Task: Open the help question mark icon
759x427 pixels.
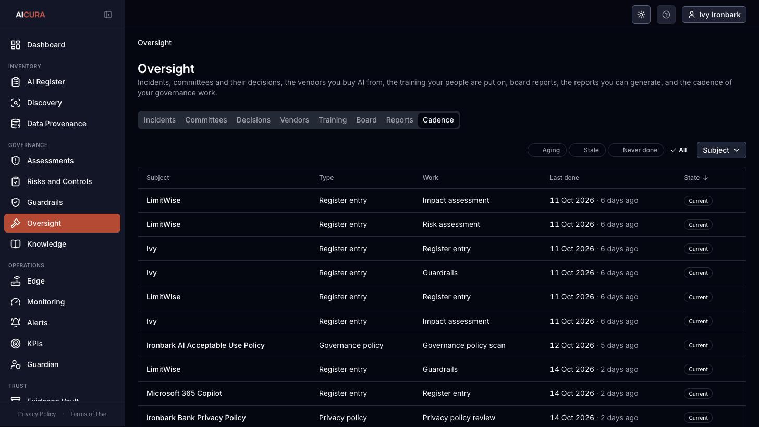Action: point(666,15)
